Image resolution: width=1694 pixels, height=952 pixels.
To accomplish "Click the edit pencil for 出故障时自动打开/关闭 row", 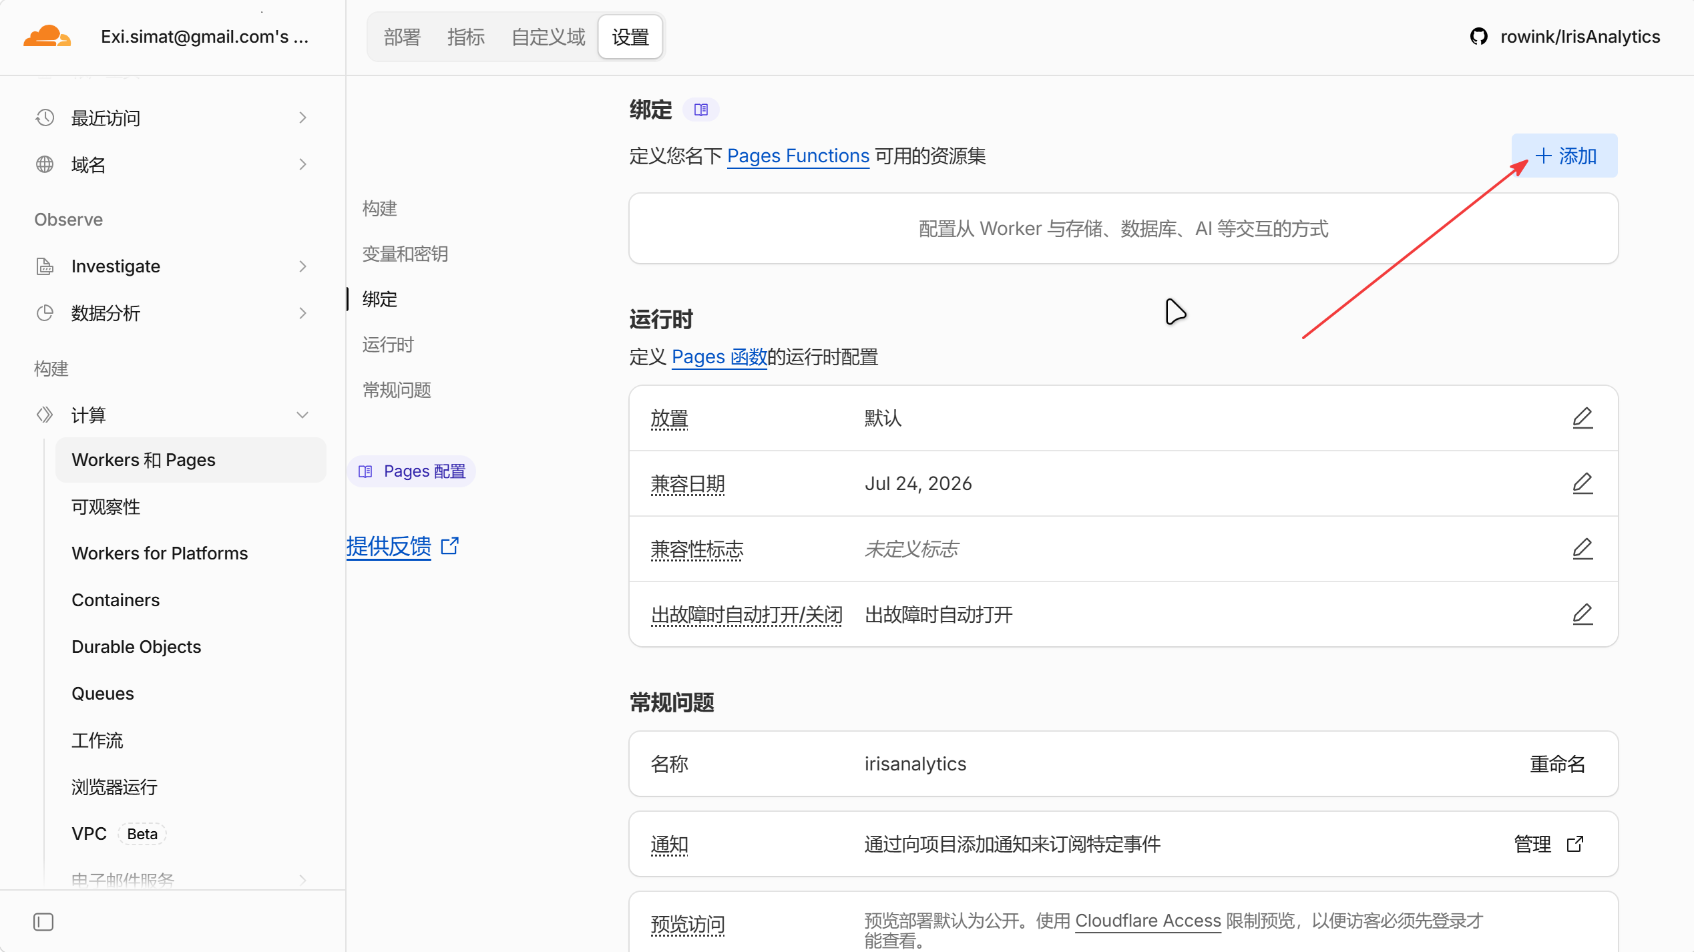I will pyautogui.click(x=1582, y=614).
